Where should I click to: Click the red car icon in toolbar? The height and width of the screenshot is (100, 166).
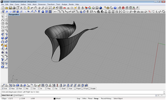coord(65,8)
